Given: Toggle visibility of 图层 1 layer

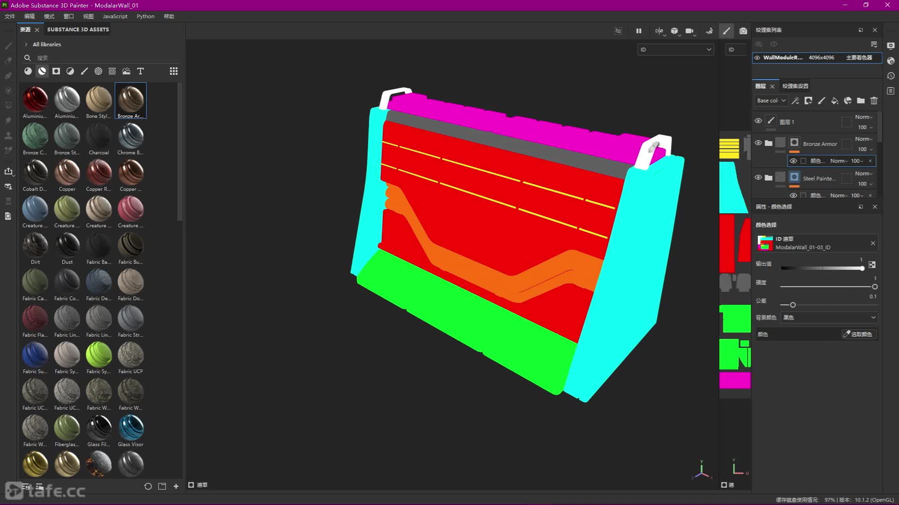Looking at the screenshot, I should tap(758, 121).
